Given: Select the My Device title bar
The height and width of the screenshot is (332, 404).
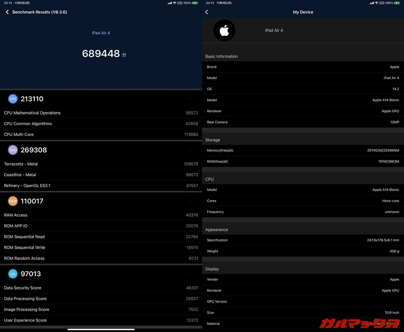Looking at the screenshot, I should (x=303, y=12).
